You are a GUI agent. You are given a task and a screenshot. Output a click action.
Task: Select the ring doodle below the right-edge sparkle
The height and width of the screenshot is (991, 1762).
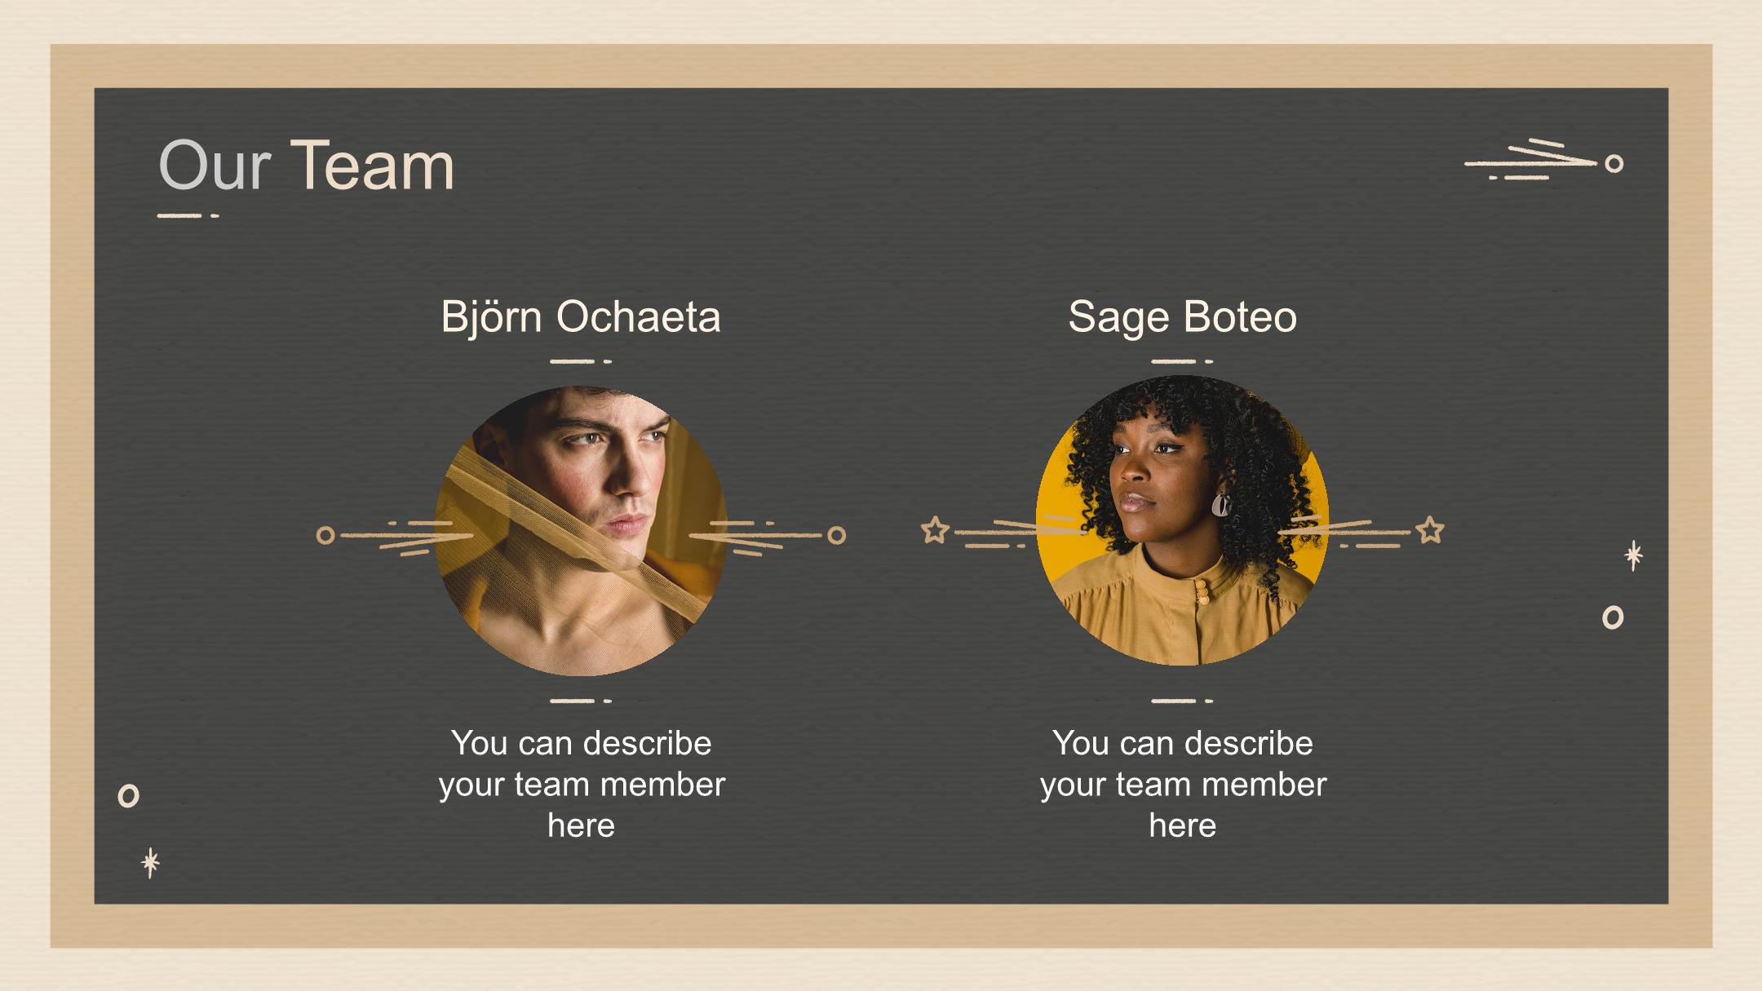1613,617
